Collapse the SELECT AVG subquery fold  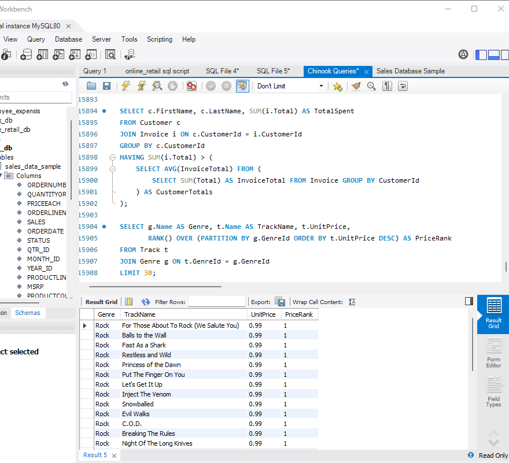[x=112, y=169]
